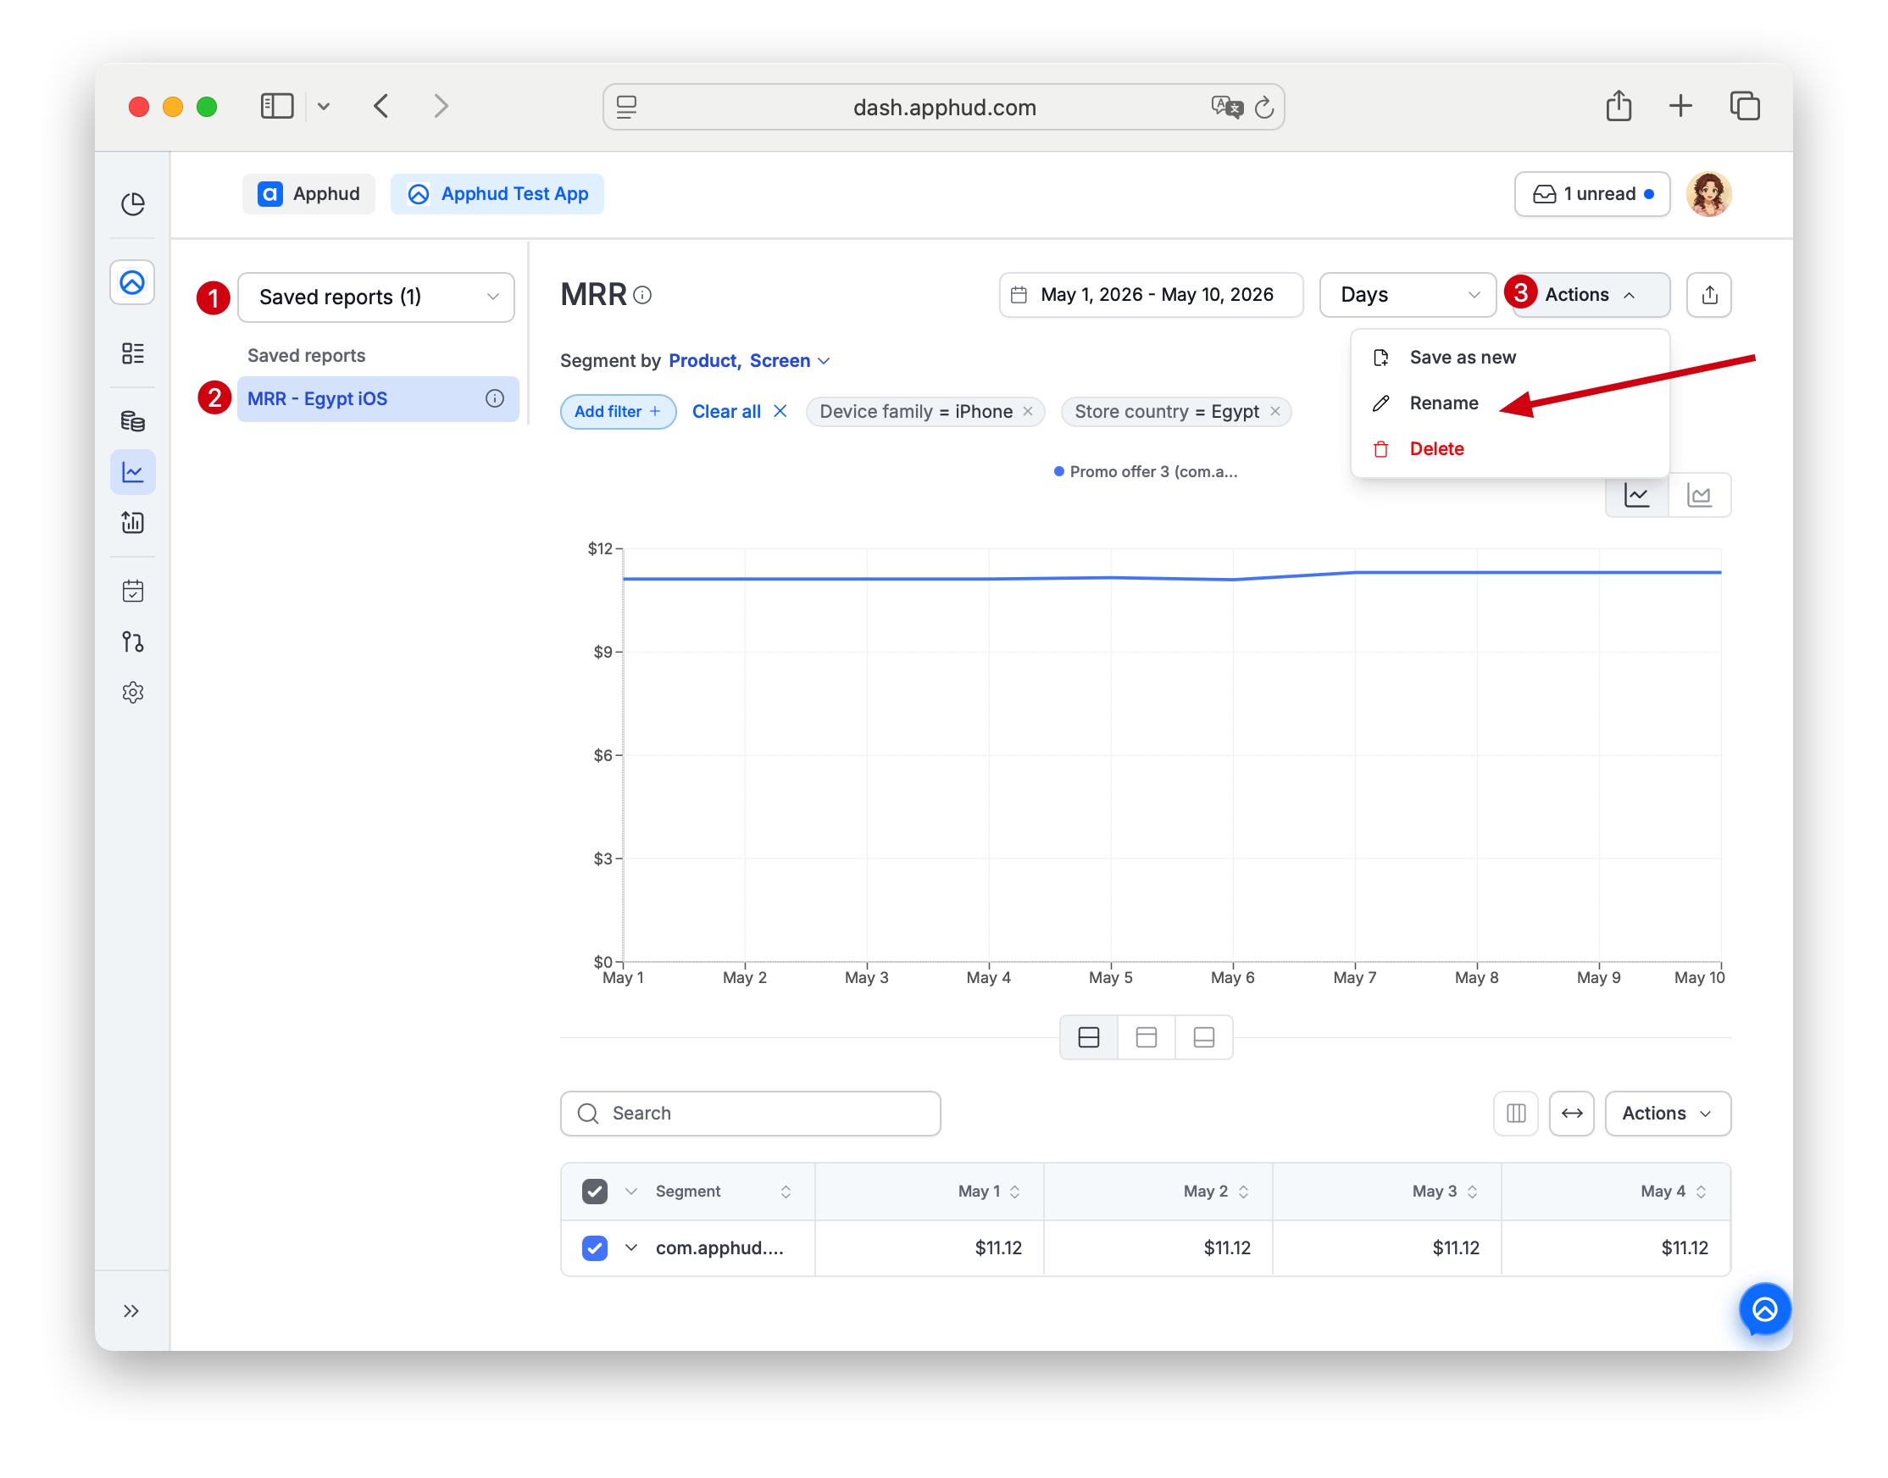The width and height of the screenshot is (1888, 1478).
Task: Select table-only layout icon
Action: 1203,1036
